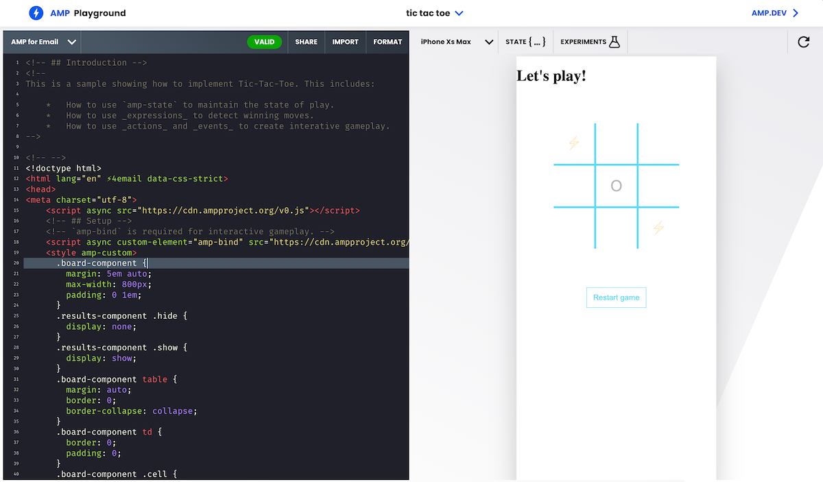Click the lower lightning icon in the grid

point(658,228)
